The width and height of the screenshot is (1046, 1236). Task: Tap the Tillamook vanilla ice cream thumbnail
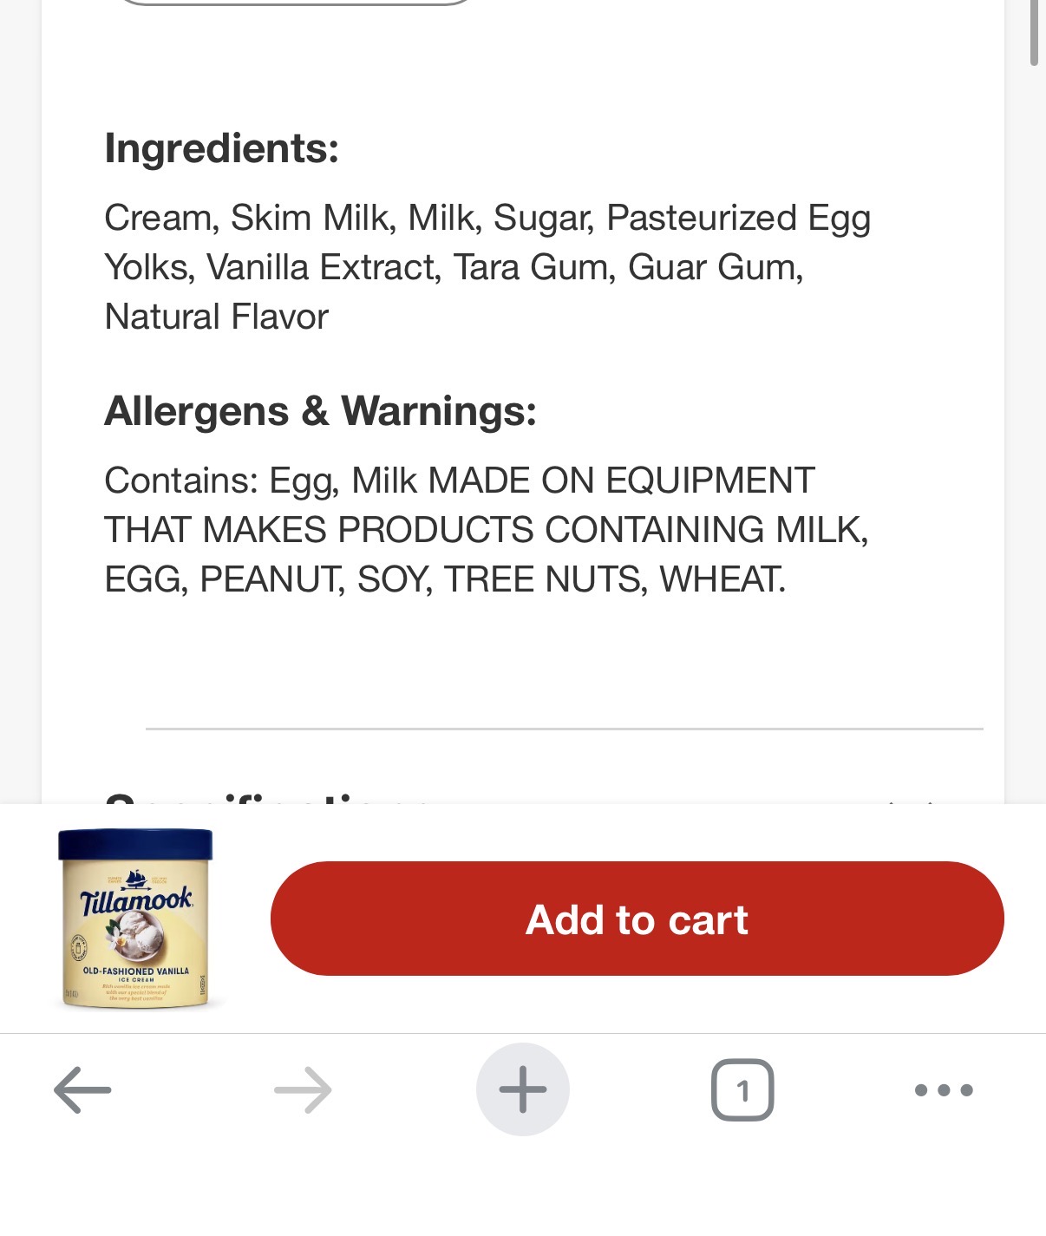click(x=136, y=919)
